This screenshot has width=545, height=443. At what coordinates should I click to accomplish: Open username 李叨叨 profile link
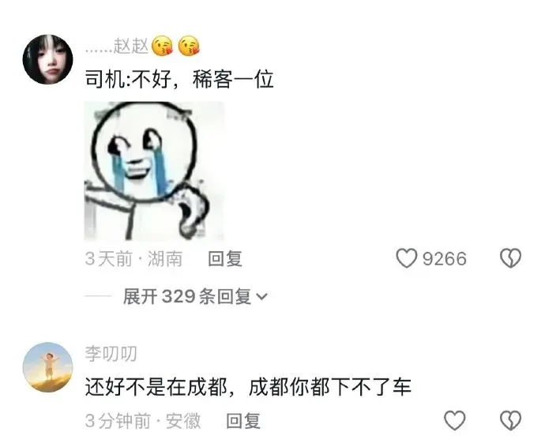(111, 354)
